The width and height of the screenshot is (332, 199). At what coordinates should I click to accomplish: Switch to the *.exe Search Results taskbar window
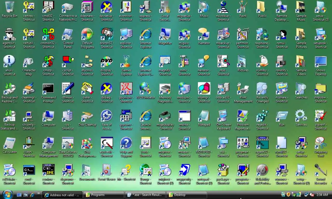pyautogui.click(x=146, y=195)
